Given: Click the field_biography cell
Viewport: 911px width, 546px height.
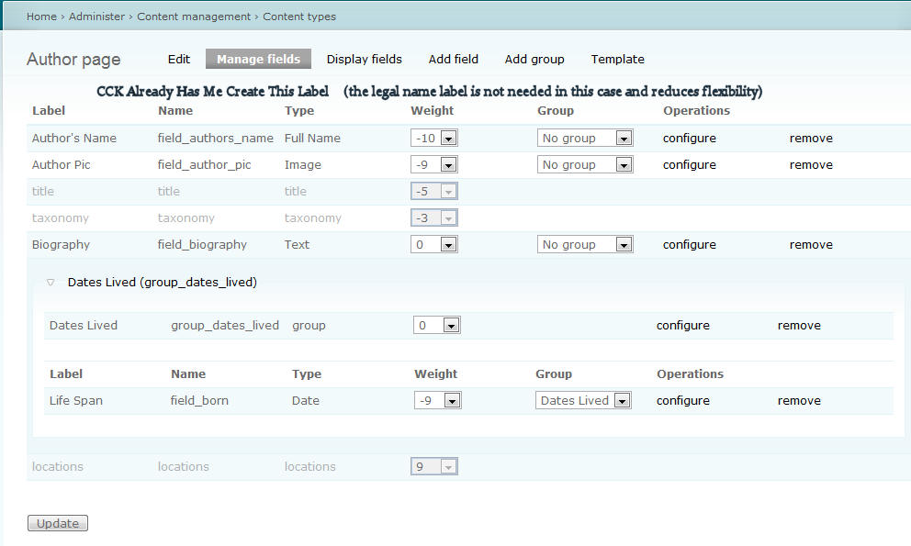Looking at the screenshot, I should click(x=202, y=244).
